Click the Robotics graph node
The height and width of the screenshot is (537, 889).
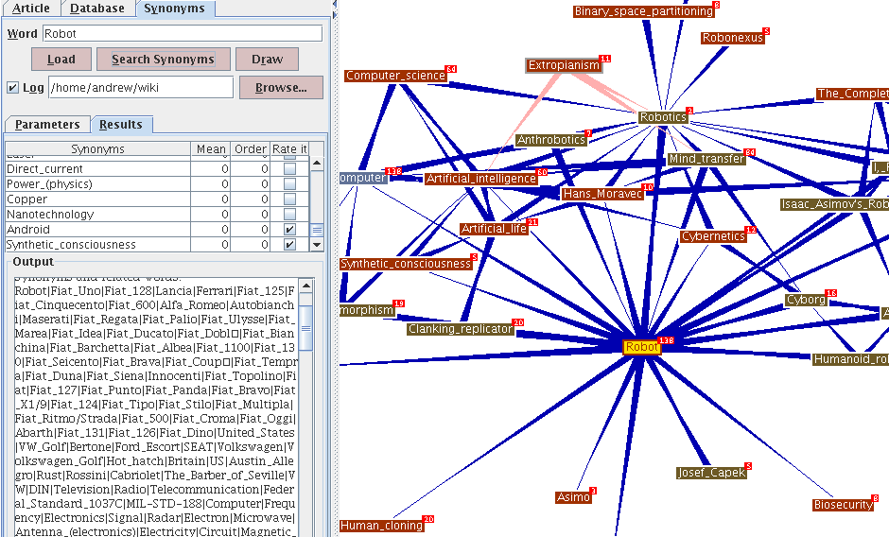click(x=663, y=117)
